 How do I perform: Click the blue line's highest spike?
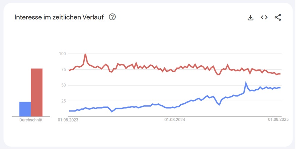(246, 83)
